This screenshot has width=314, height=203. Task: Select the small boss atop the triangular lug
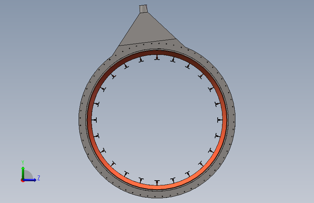coord(143,9)
